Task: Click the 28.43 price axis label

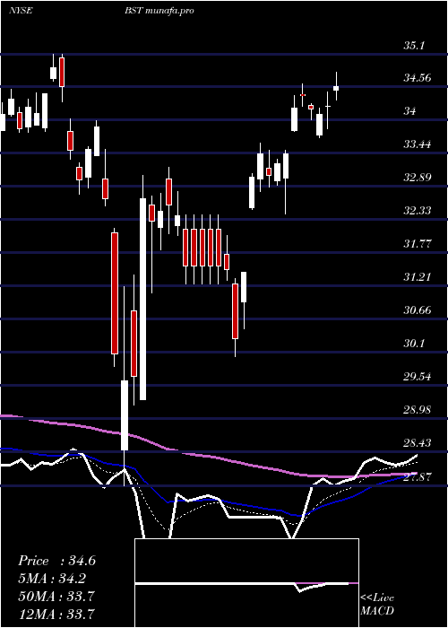Action: click(417, 444)
